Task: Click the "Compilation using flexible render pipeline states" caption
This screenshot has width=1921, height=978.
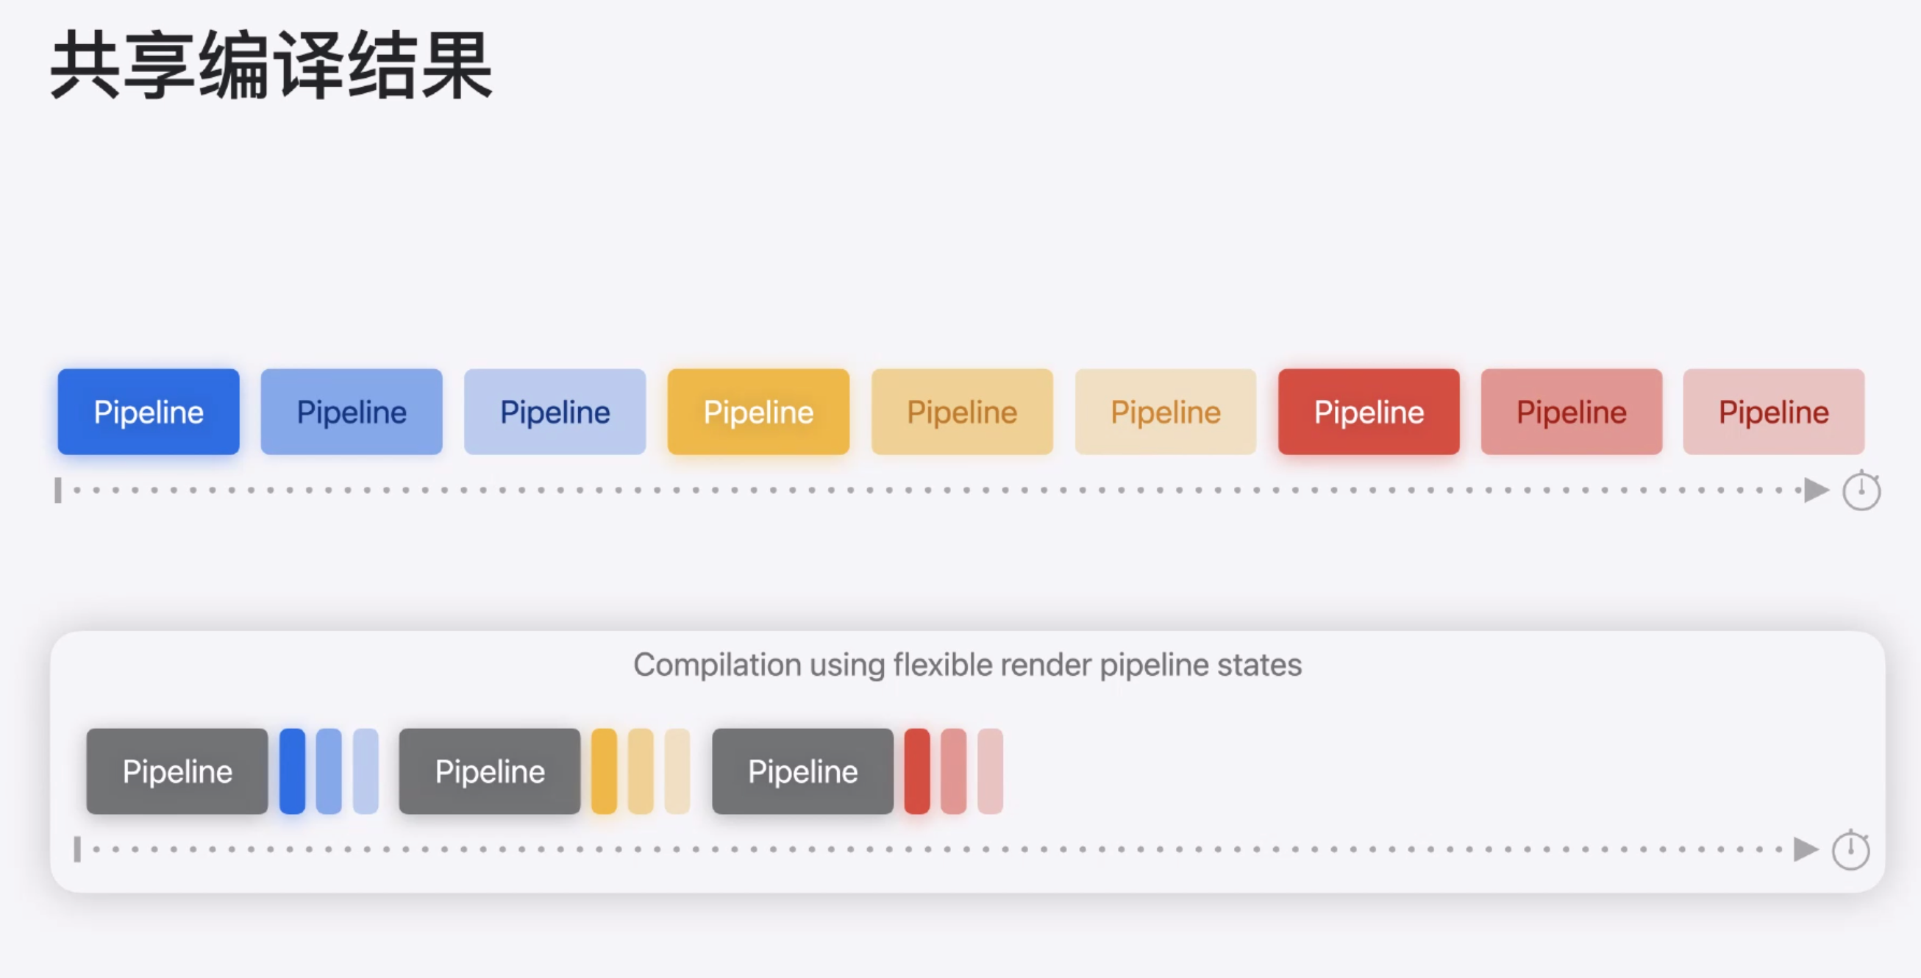Action: point(967,664)
